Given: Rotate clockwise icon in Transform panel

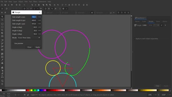Looking at the screenshot, I should pos(165,25).
